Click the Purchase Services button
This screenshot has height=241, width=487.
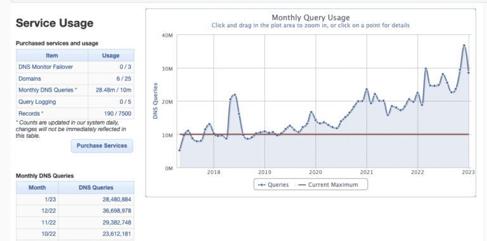pyautogui.click(x=102, y=145)
